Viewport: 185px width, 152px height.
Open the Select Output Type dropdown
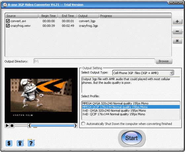(171, 73)
